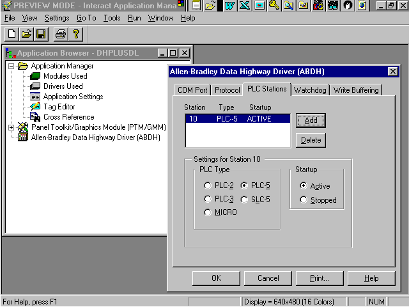The image size is (409, 307).
Task: Open Cross Reference in the tree
Action: coord(68,117)
